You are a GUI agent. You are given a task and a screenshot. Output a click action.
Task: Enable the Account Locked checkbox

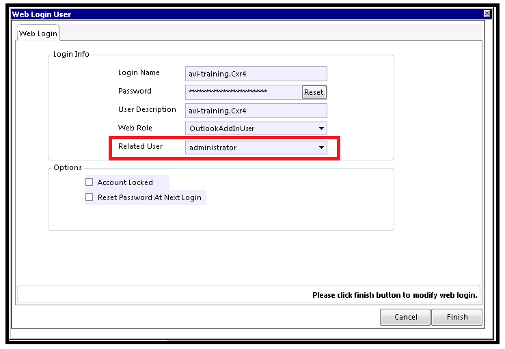[90, 182]
